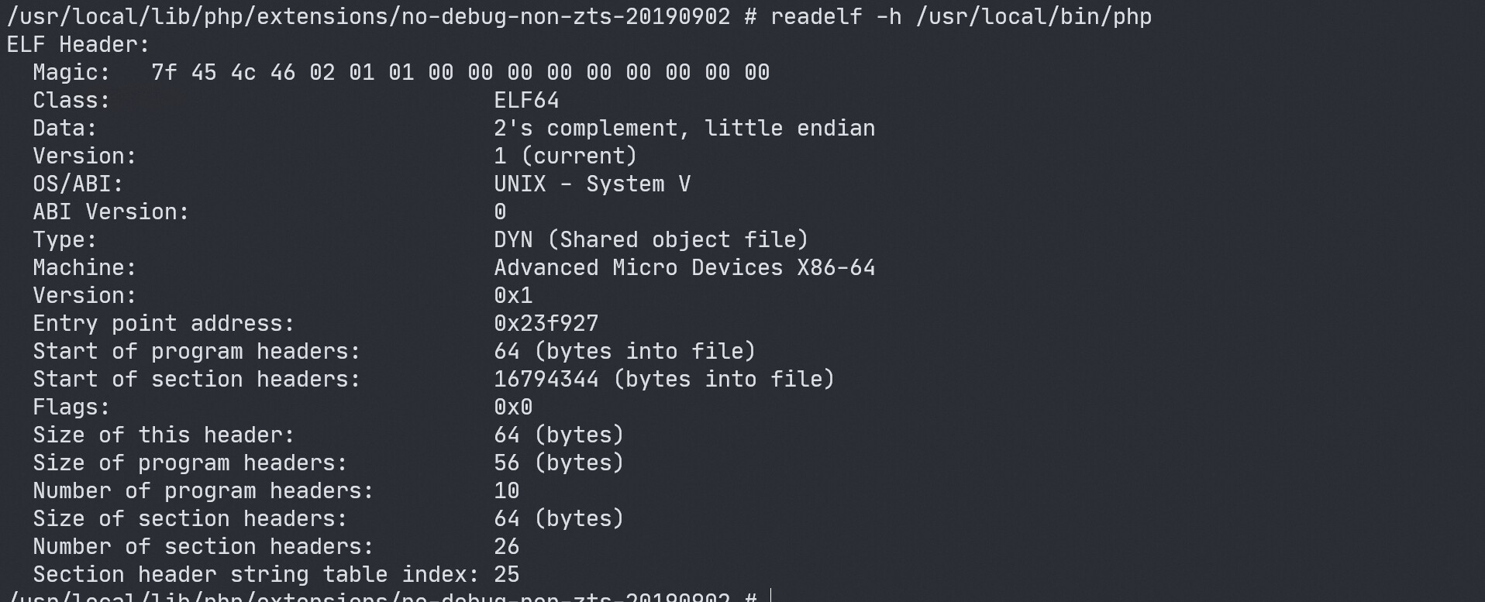This screenshot has width=1485, height=602.
Task: Click Advanced Micro Devices X86-64 text
Action: [x=684, y=267]
